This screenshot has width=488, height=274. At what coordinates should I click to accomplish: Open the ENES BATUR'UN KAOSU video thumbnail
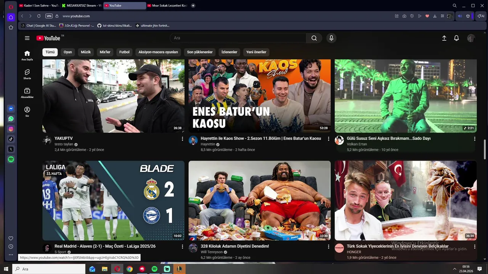[x=260, y=96]
